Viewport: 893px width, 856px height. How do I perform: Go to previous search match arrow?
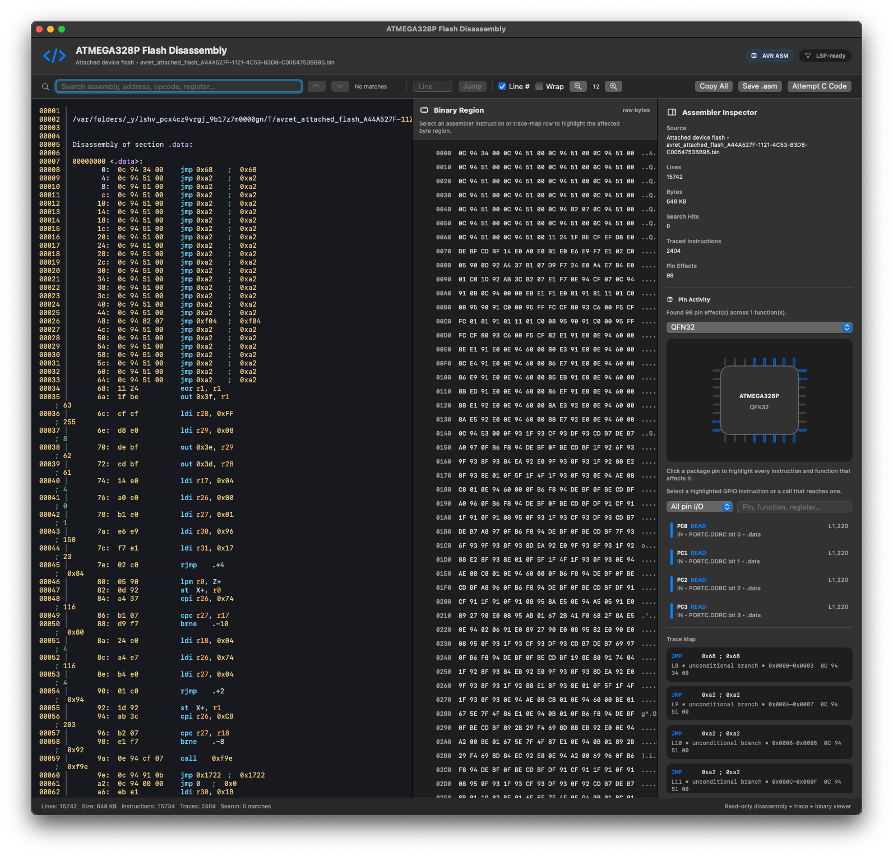coord(317,86)
